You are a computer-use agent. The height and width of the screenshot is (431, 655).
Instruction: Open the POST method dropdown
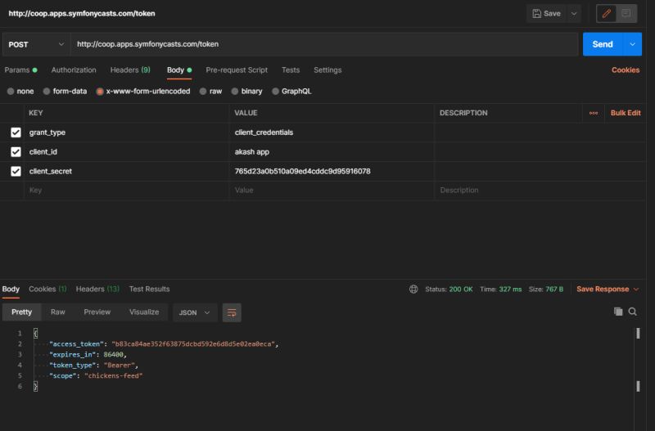(36, 44)
